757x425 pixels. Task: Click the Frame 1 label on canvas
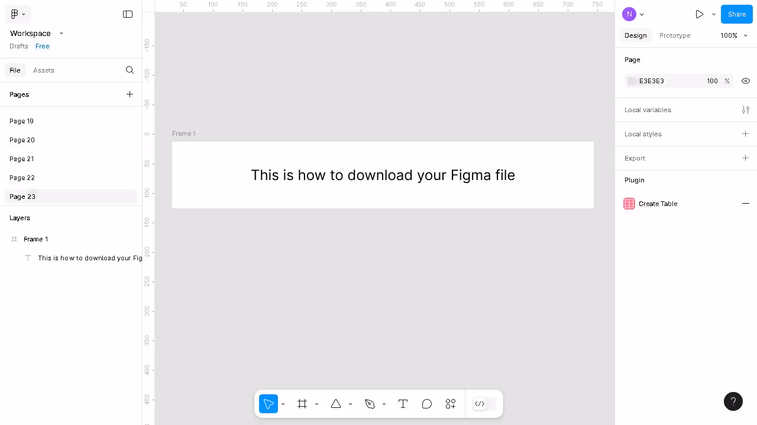tap(184, 133)
